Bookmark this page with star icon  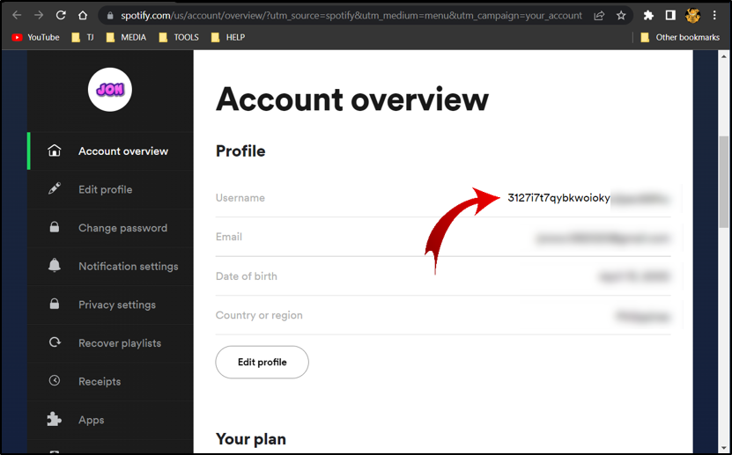(621, 16)
